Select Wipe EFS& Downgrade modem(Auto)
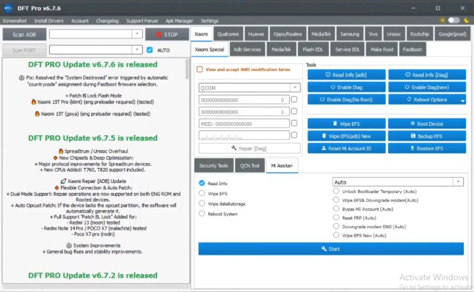 (336, 200)
